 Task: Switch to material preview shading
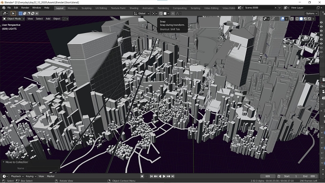click(x=305, y=19)
